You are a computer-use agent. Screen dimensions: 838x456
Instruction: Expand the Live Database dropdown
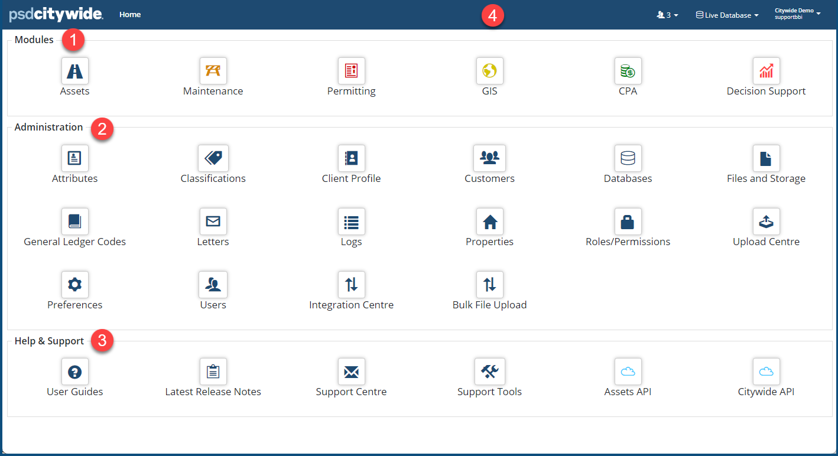click(727, 15)
